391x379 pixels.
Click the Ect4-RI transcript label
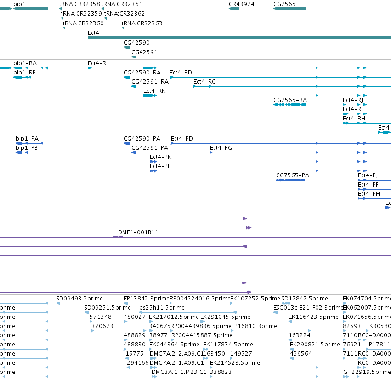tap(97, 63)
